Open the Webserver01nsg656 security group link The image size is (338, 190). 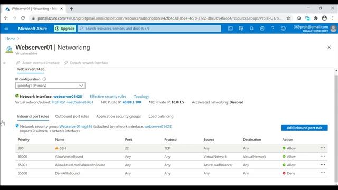coord(76,127)
